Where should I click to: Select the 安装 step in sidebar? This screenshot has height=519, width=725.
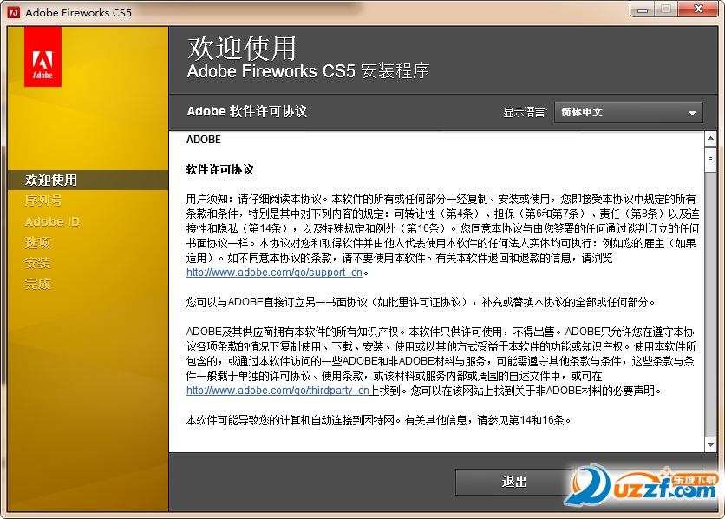[x=37, y=263]
